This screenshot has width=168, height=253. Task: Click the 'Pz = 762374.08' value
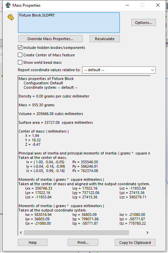[85, 171]
